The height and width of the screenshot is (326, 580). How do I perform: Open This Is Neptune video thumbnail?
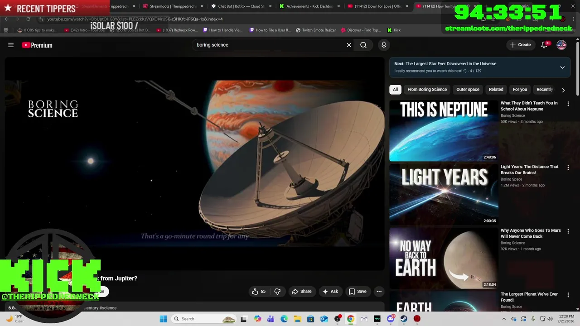(x=444, y=130)
